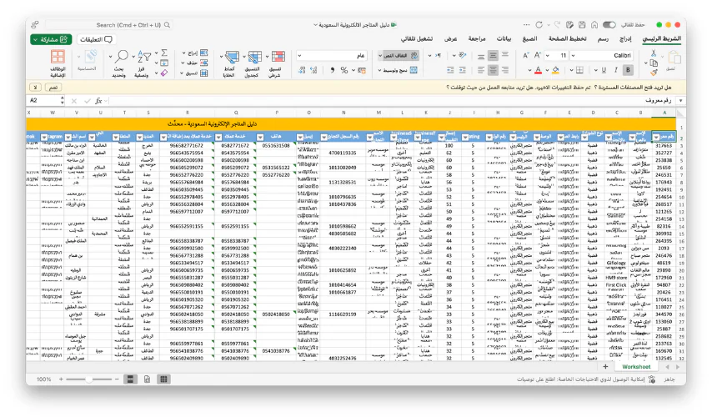
Task: Expand the Share button dropdown
Action: pyautogui.click(x=35, y=39)
